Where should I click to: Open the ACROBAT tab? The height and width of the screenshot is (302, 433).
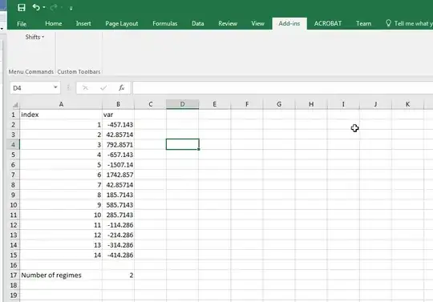click(328, 24)
